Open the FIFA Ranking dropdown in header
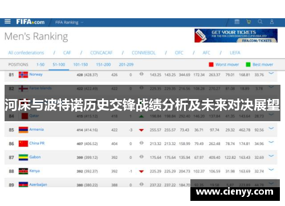This screenshot has width=285, height=206. pos(69,22)
